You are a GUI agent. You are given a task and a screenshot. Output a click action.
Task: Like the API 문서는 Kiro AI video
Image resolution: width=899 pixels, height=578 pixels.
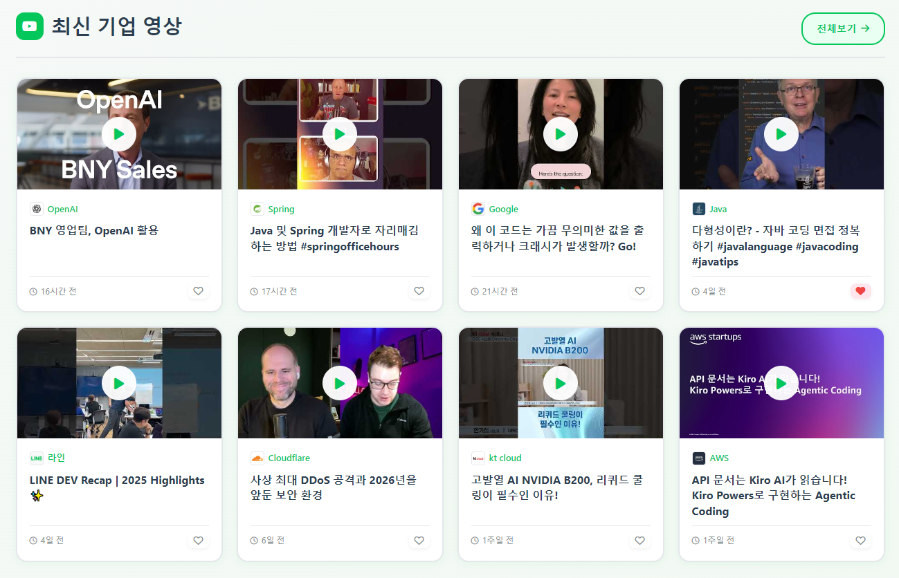point(860,540)
